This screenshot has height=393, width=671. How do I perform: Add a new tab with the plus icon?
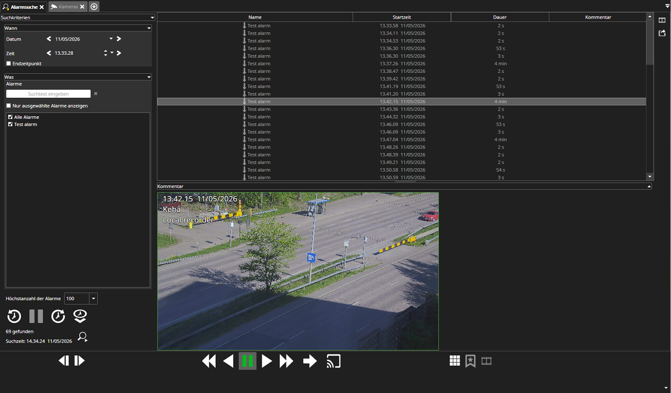[94, 6]
